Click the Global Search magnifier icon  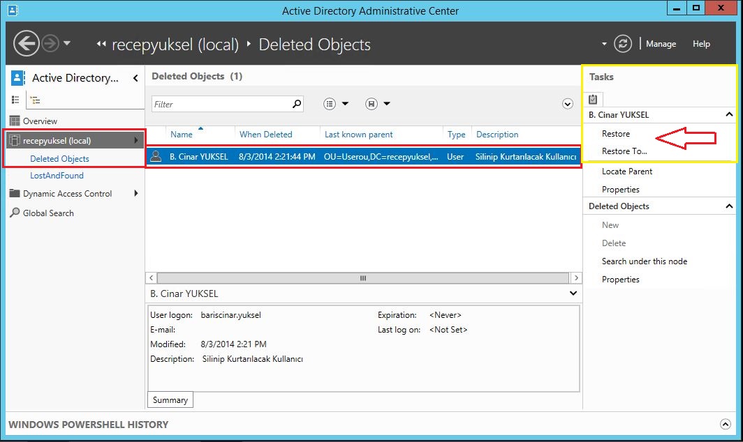pos(15,213)
